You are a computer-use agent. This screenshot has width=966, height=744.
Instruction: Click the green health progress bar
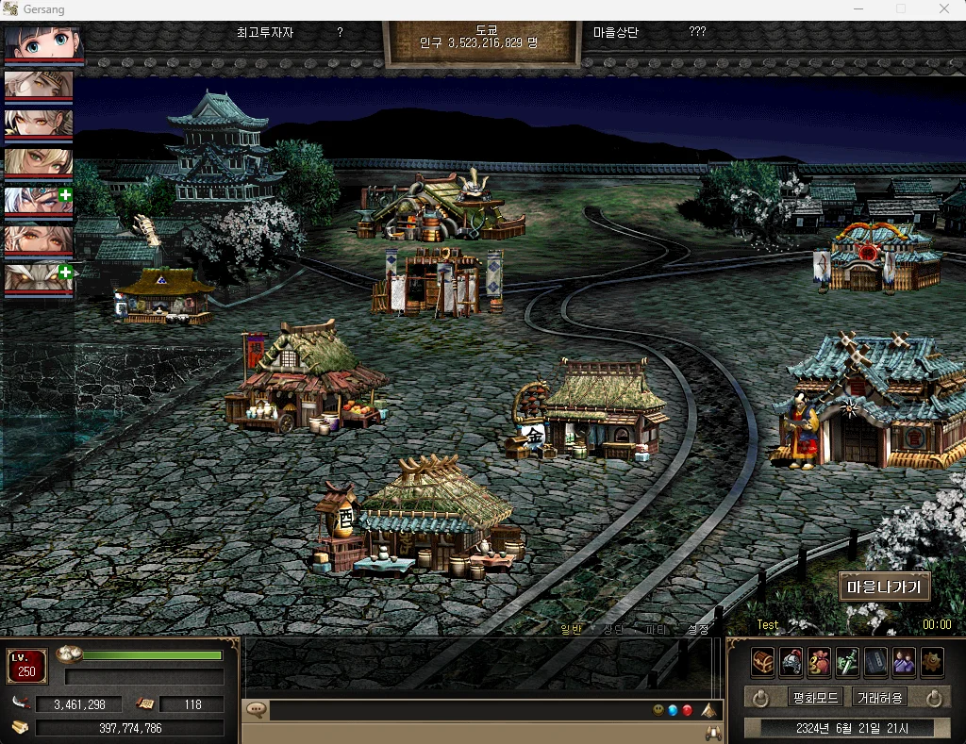click(152, 655)
